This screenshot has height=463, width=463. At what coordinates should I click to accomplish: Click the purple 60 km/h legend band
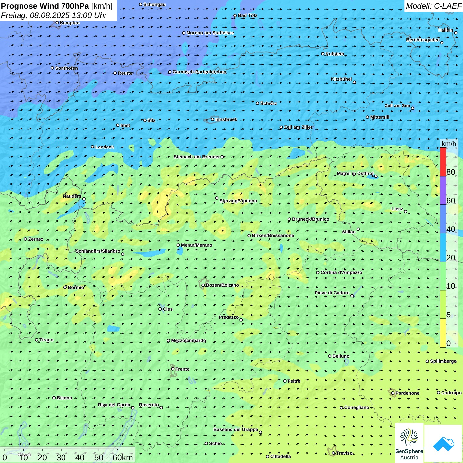click(x=443, y=190)
